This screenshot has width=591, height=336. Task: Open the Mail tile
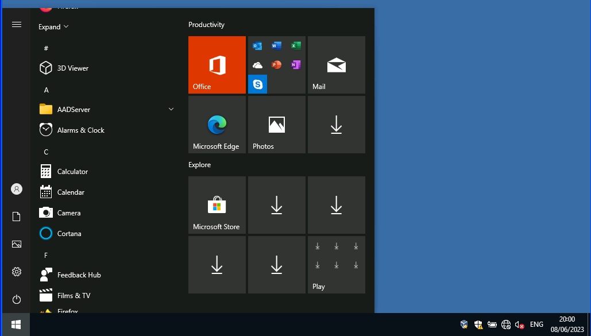(x=336, y=64)
